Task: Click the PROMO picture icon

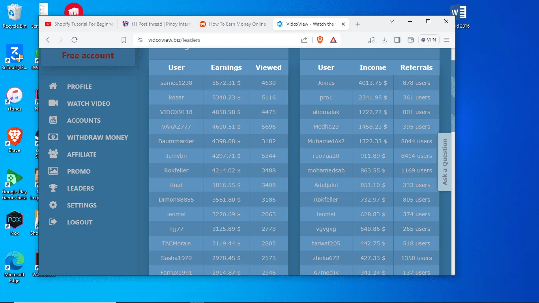Action: 53,171
